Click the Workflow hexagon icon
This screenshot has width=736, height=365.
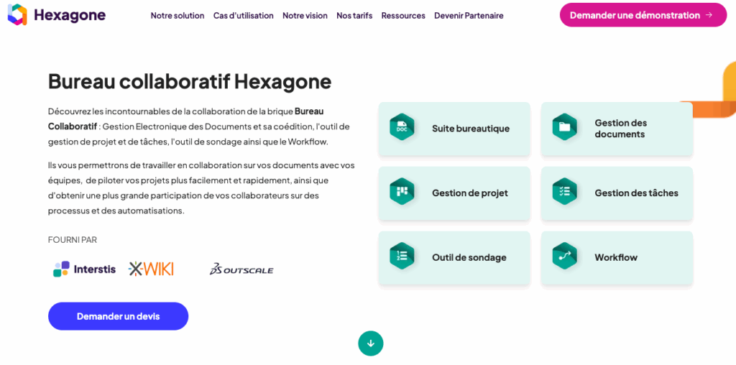coord(564,257)
